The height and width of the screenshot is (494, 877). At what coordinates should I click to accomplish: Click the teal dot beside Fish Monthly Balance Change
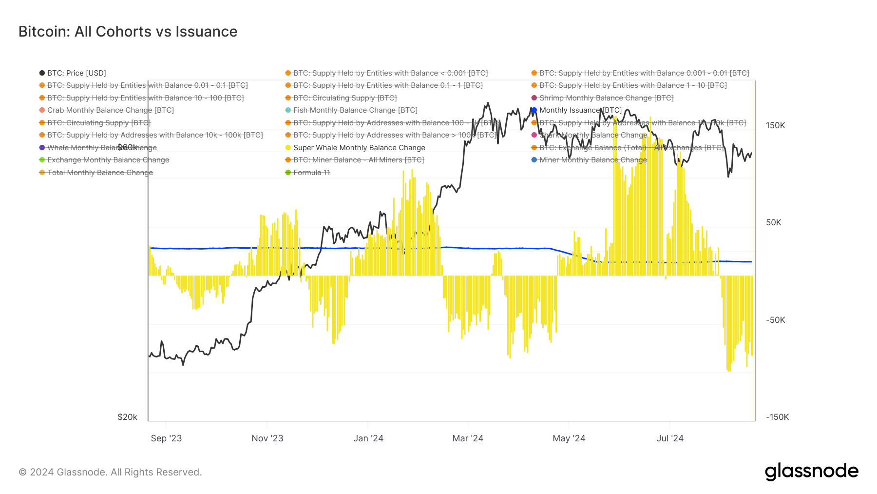(x=288, y=110)
